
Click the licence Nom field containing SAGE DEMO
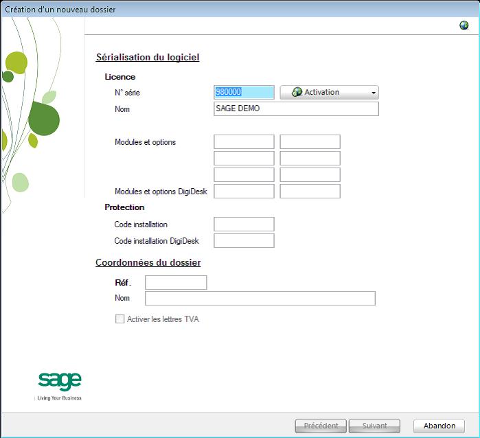[296, 108]
